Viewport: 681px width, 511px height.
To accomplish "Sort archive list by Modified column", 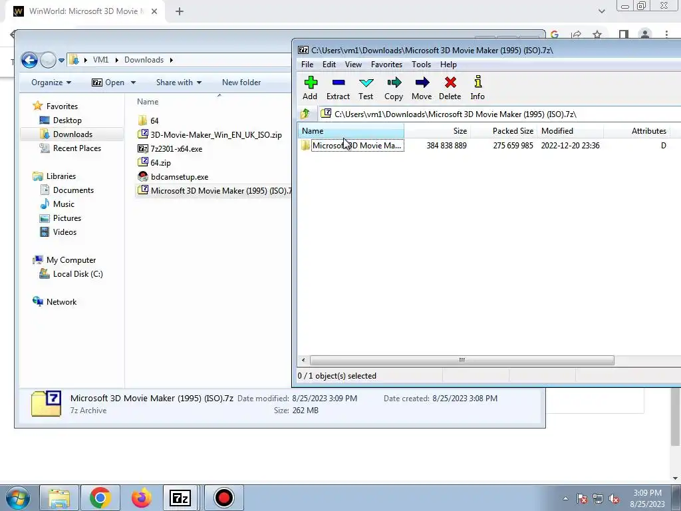I will (x=570, y=131).
